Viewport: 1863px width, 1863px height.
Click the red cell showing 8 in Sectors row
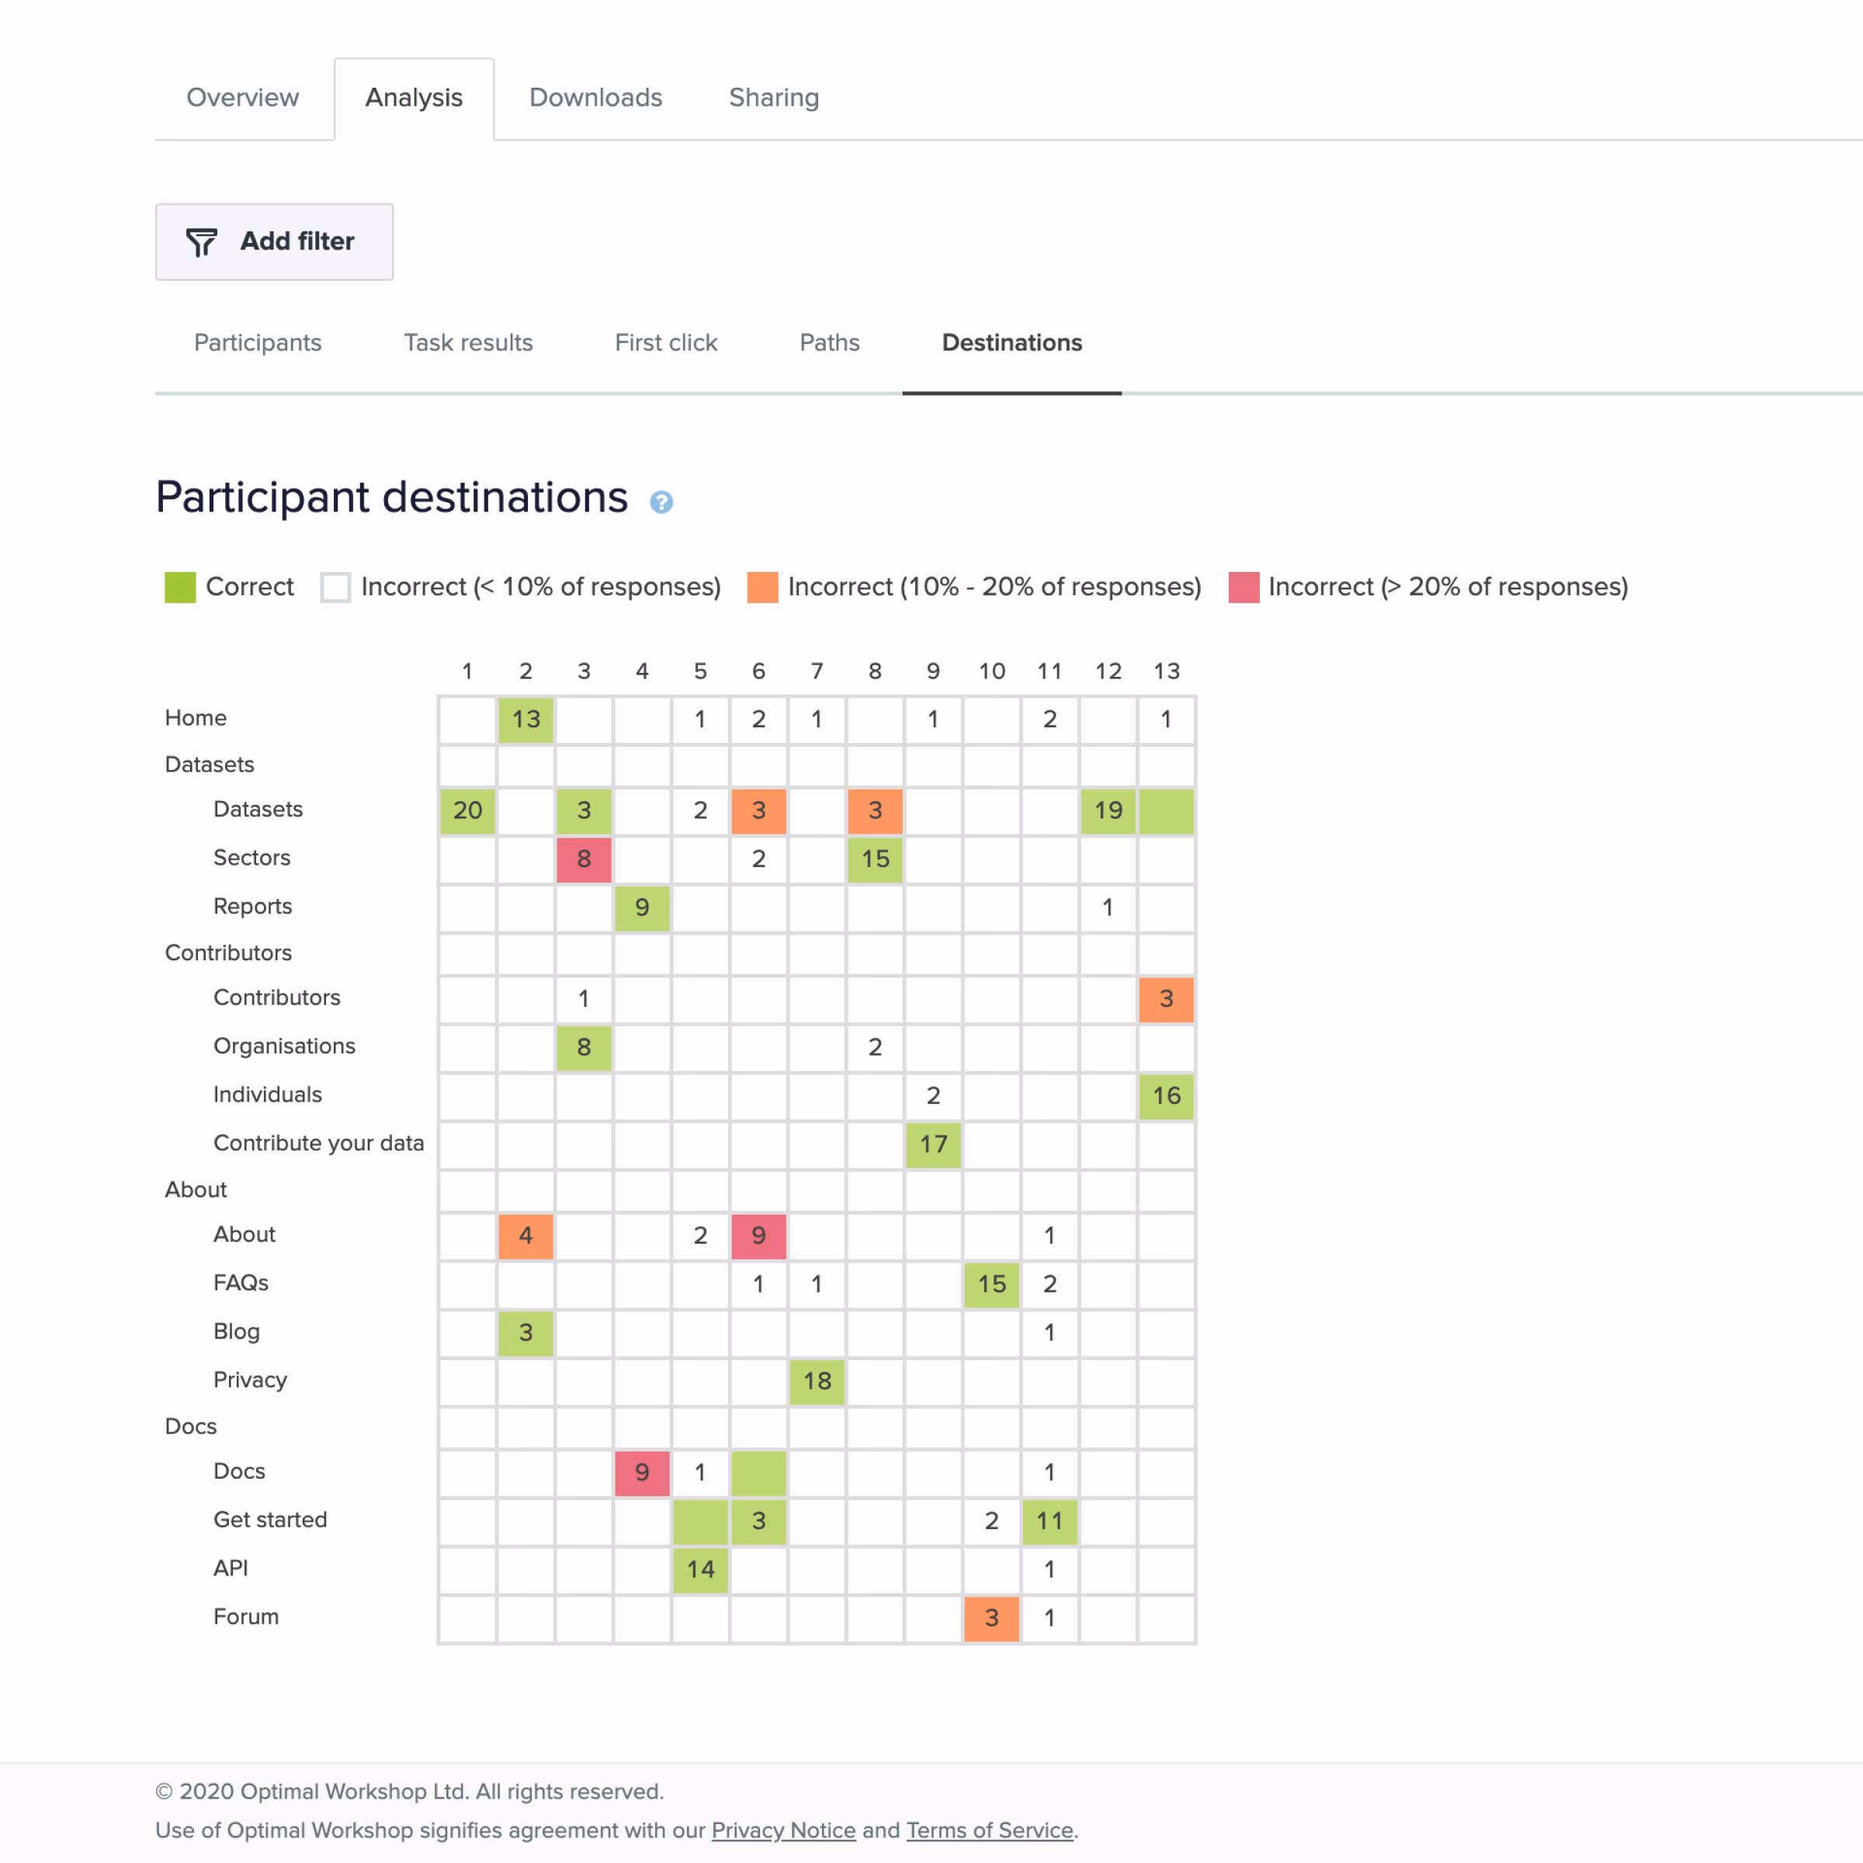[584, 860]
